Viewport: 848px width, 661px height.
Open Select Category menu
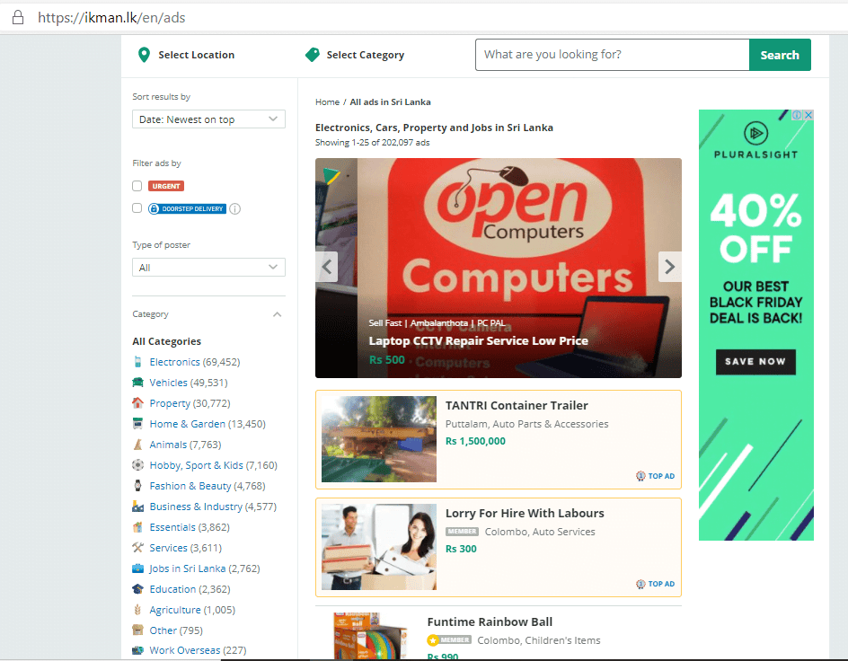[x=355, y=55]
